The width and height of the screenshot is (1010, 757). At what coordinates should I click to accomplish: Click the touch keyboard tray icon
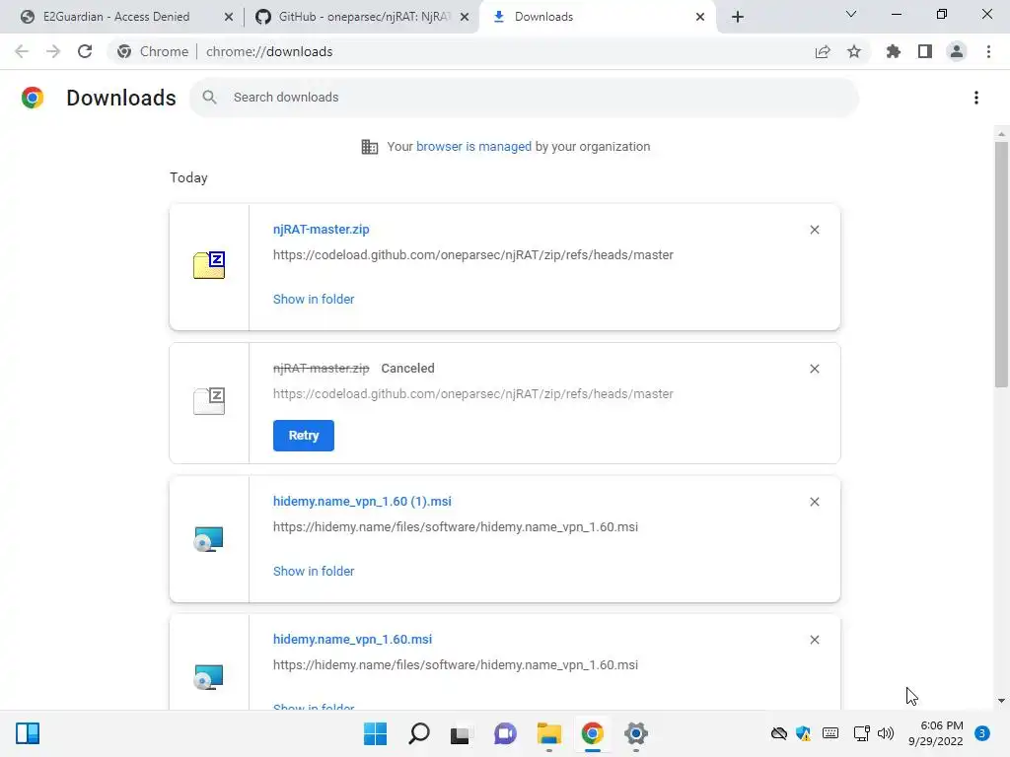tap(830, 733)
